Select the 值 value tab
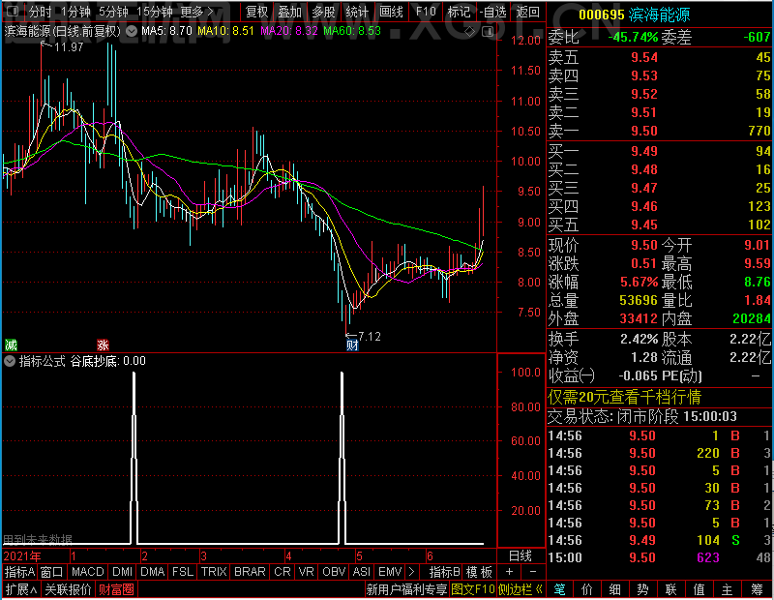The height and width of the screenshot is (600, 774). point(699,589)
